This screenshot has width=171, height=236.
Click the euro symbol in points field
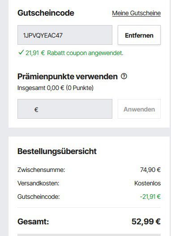(x=36, y=110)
